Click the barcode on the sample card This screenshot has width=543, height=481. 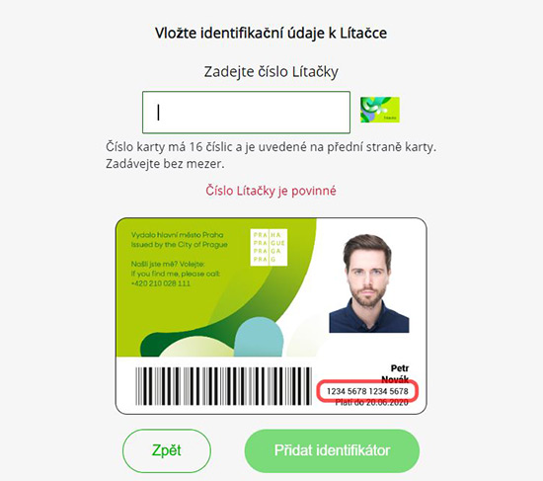[x=223, y=386]
